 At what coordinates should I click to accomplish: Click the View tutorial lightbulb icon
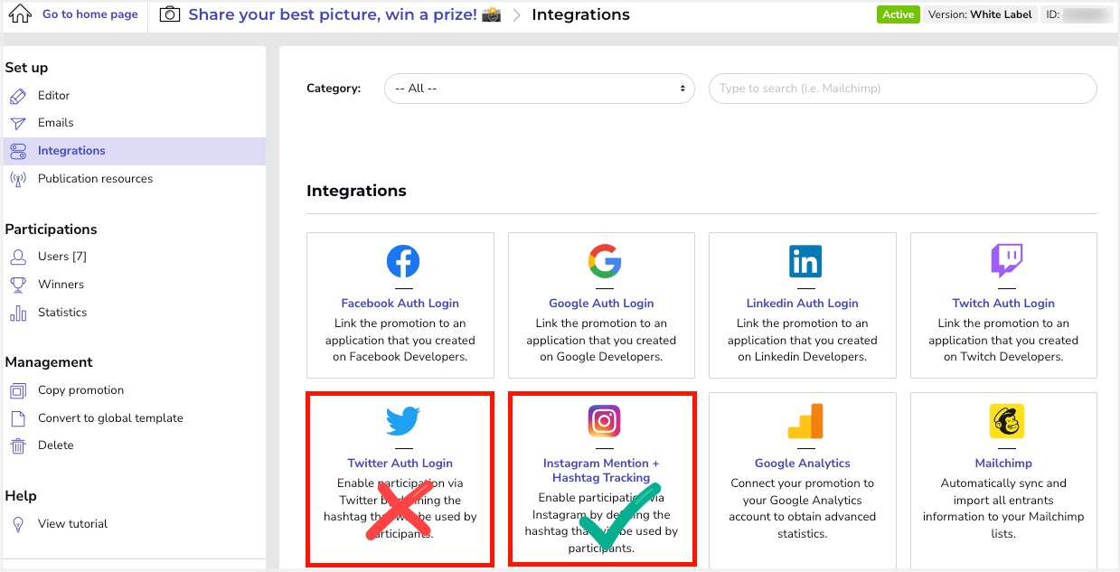coord(18,524)
